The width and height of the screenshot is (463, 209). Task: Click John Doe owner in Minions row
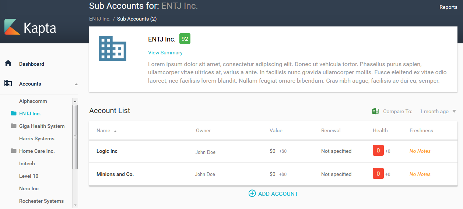[205, 174]
